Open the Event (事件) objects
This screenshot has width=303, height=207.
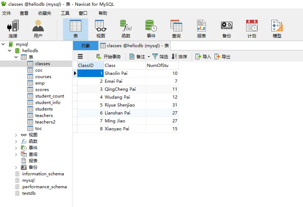pyautogui.click(x=151, y=29)
